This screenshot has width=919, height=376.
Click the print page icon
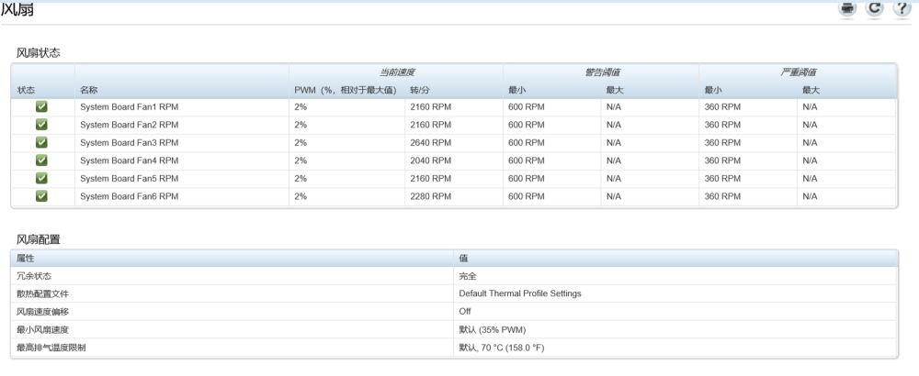coord(847,9)
